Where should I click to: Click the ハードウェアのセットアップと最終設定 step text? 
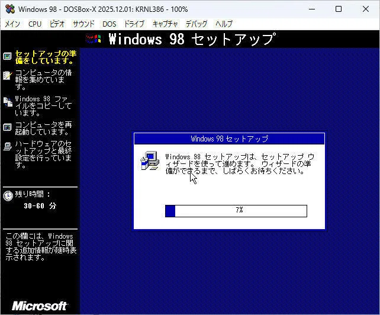coord(43,154)
